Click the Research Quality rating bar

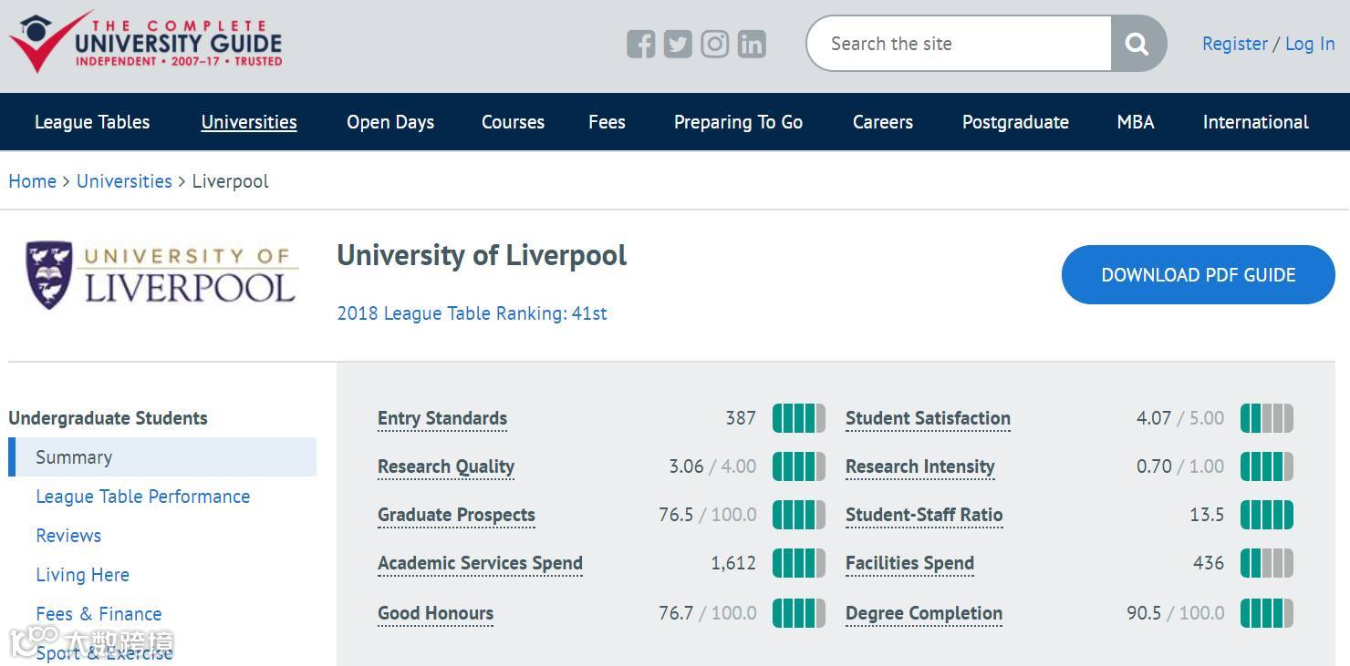(x=799, y=466)
